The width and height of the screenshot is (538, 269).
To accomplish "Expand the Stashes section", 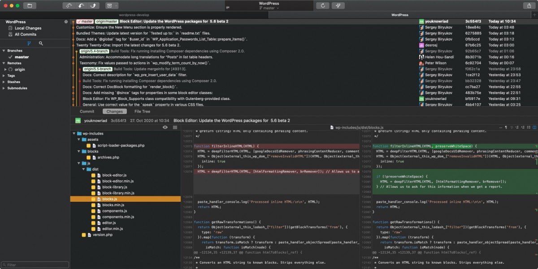I will click(x=4, y=82).
